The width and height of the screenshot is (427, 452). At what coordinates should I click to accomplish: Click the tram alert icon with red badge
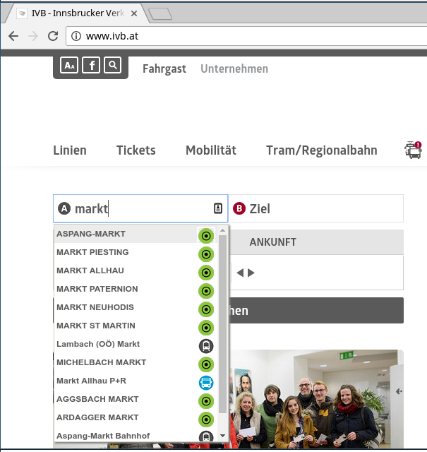tap(413, 150)
